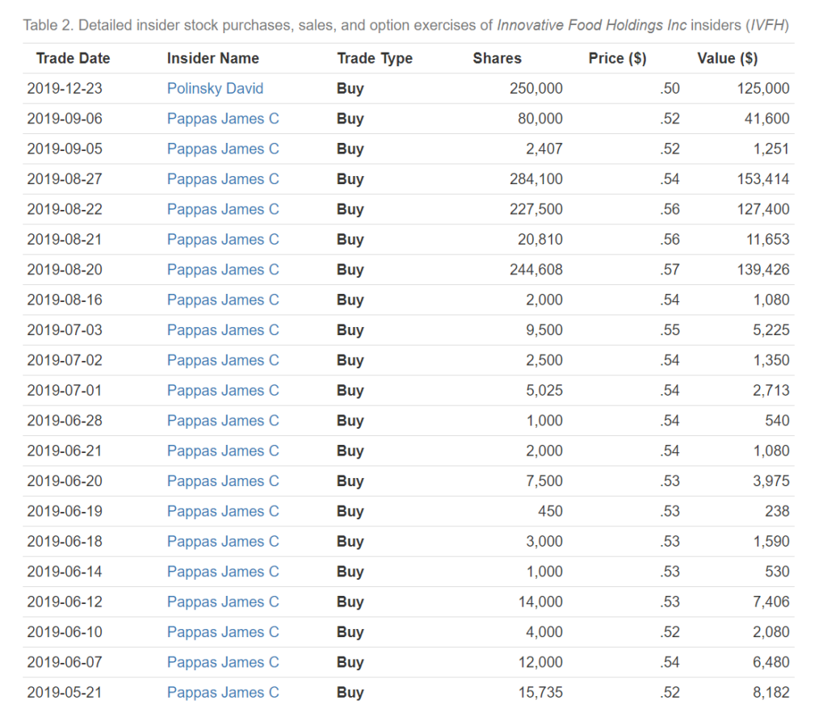The width and height of the screenshot is (827, 713).
Task: Open Pappas James C link for 2019-07-01
Action: 223,390
